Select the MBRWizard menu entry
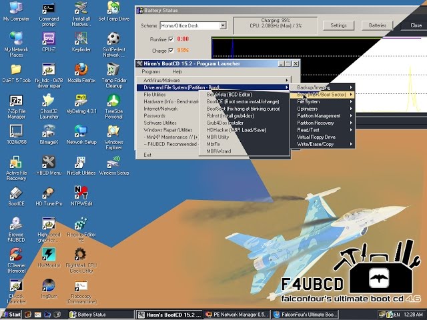Viewport: 427px width, 320px height. click(x=244, y=151)
